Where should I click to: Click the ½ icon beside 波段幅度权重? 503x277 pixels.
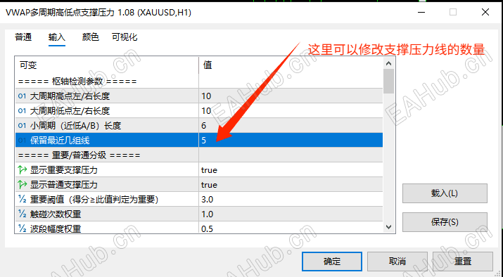(x=22, y=228)
